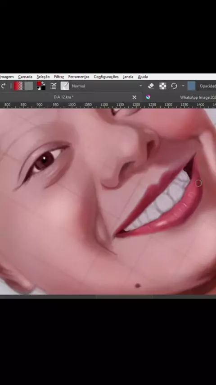Image resolution: width=216 pixels, height=385 pixels.
Task: Switch to the DIA 12.kra tab
Action: [63, 97]
